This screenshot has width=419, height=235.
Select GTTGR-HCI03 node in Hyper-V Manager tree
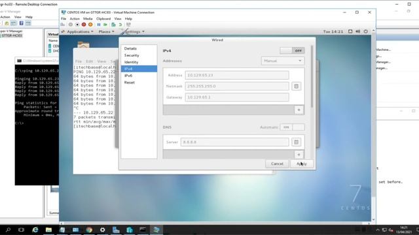pos(12,35)
